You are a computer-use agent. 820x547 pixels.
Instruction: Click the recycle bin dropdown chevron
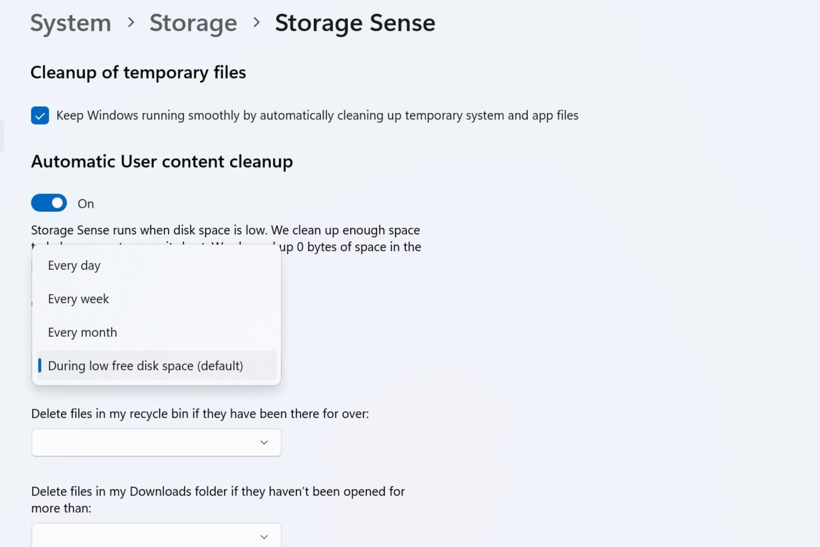[264, 442]
